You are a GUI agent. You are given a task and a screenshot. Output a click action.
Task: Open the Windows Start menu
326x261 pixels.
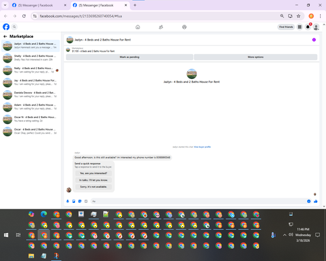[6, 235]
